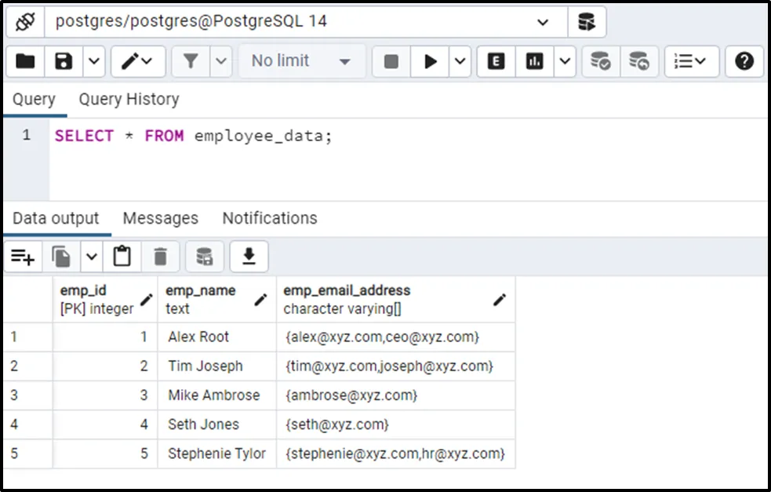Viewport: 771px width, 492px height.
Task: Select the Mike Ambrose name cell
Action: [214, 395]
